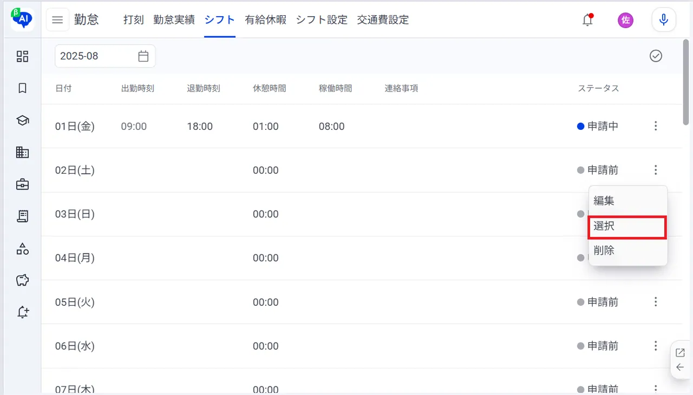
Task: Open the receipt document icon in sidebar
Action: point(22,216)
